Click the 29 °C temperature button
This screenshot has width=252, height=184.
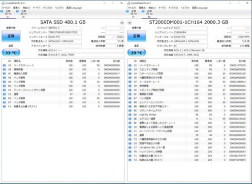tap(137, 53)
